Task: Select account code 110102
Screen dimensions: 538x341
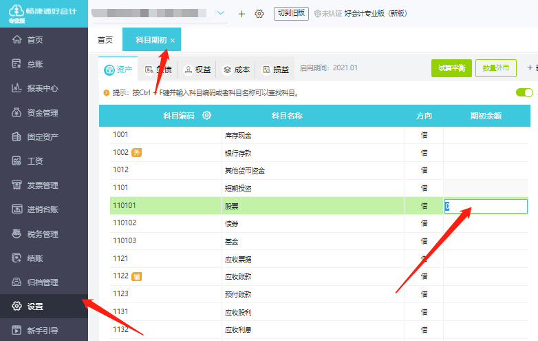Action: tap(125, 223)
